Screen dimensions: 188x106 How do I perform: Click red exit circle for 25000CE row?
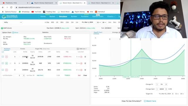(81, 63)
